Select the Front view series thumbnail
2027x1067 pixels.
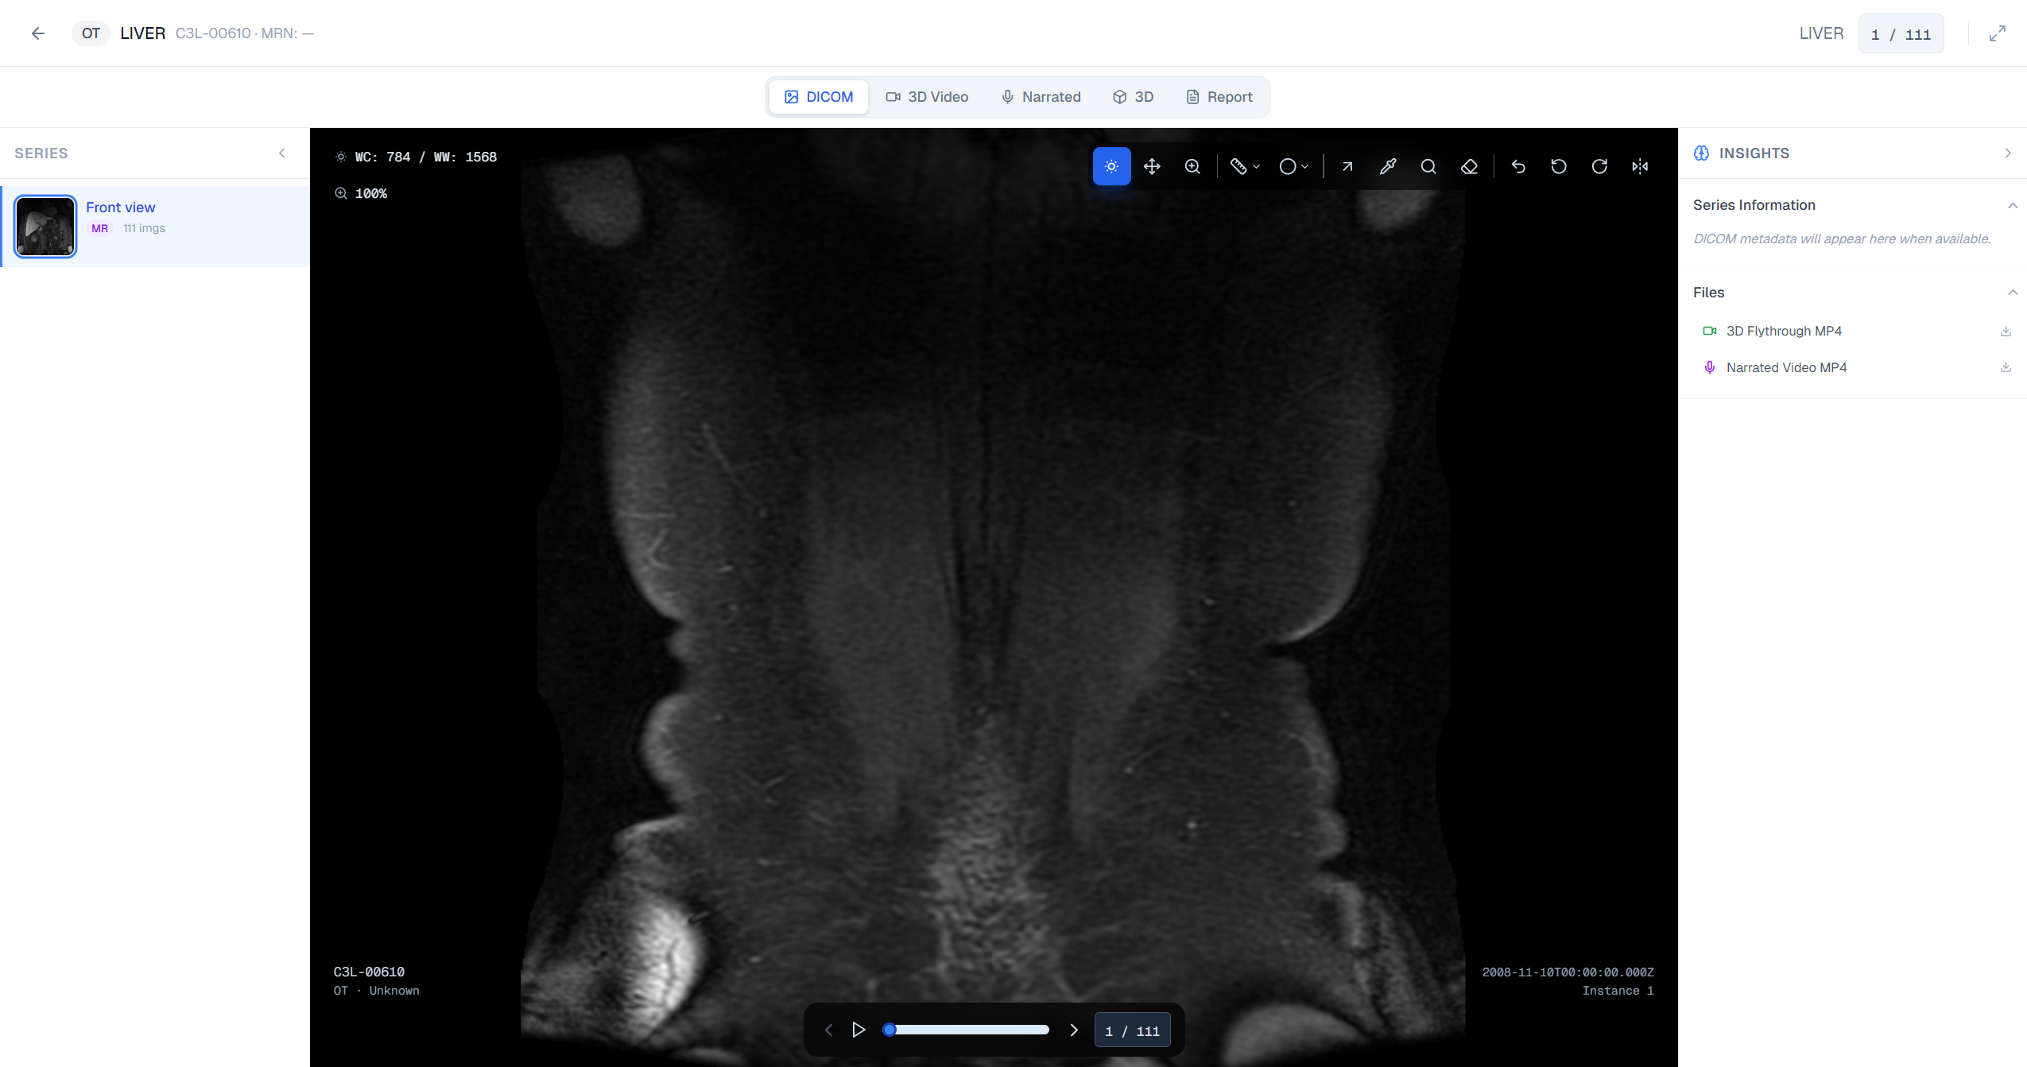(x=45, y=226)
